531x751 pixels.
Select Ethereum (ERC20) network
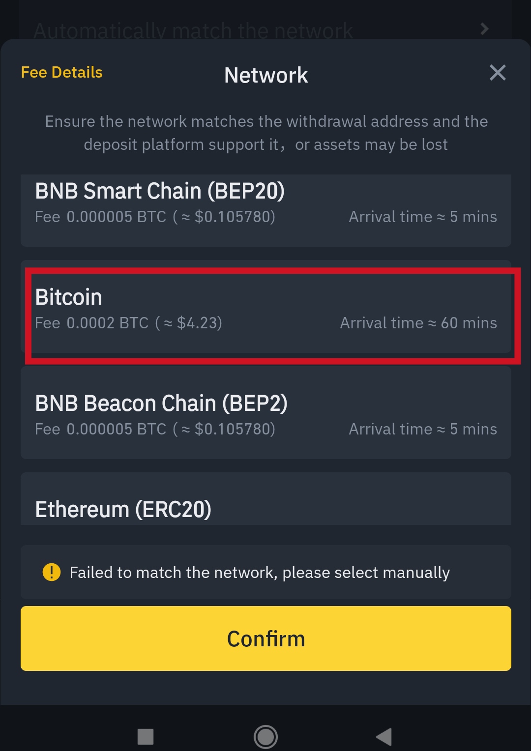pos(266,499)
